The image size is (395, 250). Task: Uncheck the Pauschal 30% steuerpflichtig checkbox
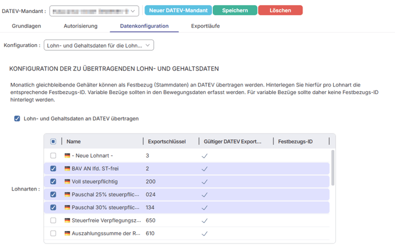point(53,207)
